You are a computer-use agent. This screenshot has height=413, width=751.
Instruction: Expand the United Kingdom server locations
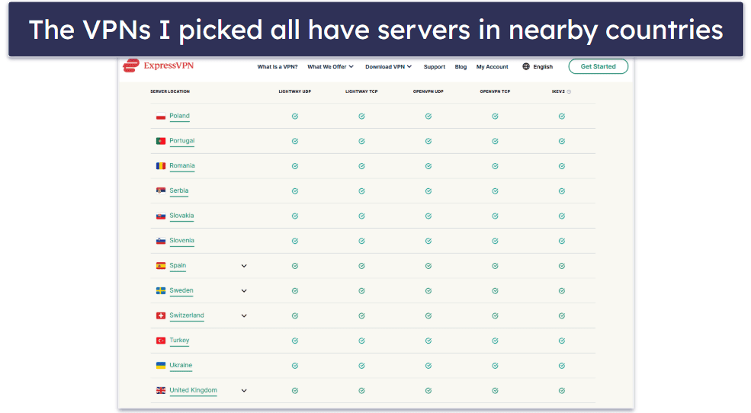244,390
